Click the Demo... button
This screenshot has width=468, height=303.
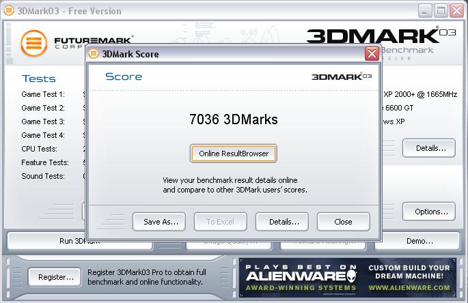417,242
